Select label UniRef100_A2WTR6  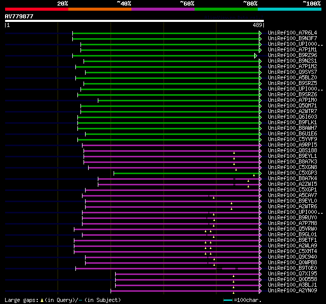(x=292, y=207)
